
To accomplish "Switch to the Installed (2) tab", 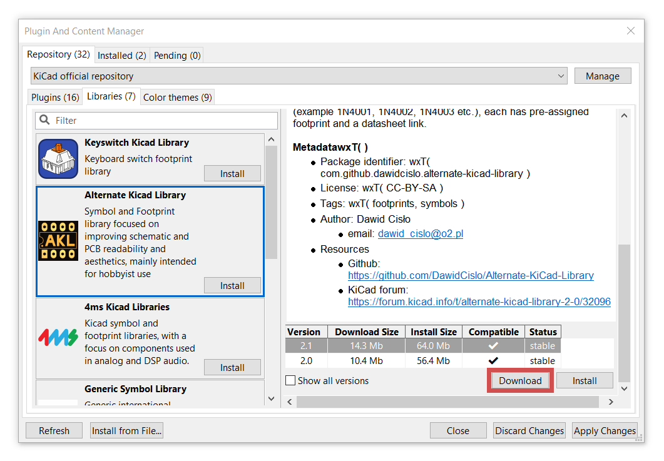I will pyautogui.click(x=121, y=56).
